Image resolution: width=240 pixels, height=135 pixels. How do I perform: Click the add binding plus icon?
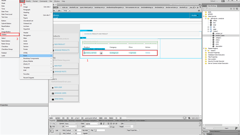click(x=204, y=9)
